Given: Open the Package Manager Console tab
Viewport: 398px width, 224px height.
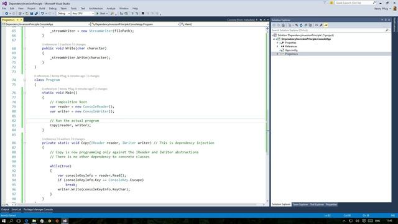Looking at the screenshot, I should click(38, 210).
